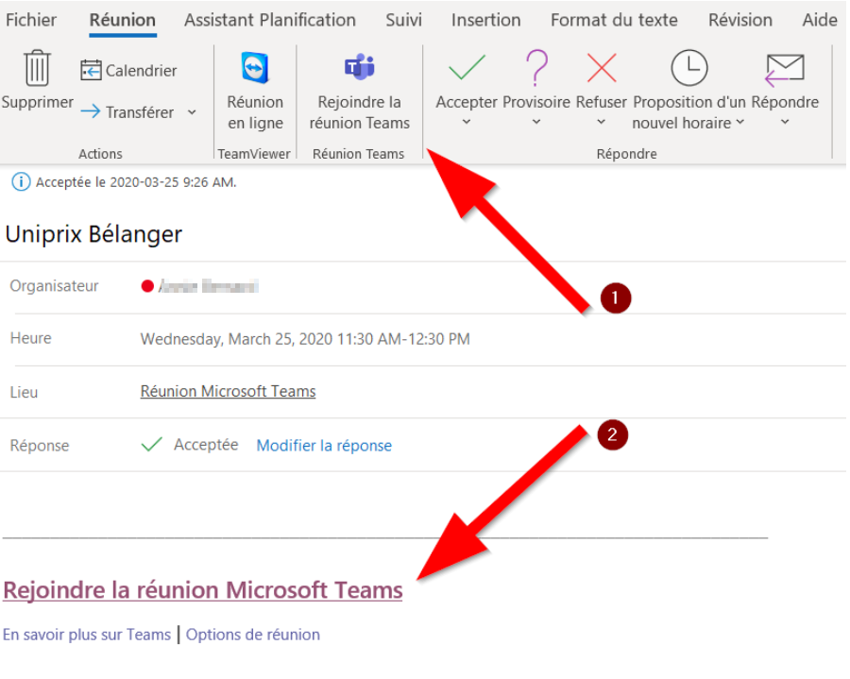850x679 pixels.
Task: Start a TeamViewer Réunion en ligne
Action: coord(255,91)
